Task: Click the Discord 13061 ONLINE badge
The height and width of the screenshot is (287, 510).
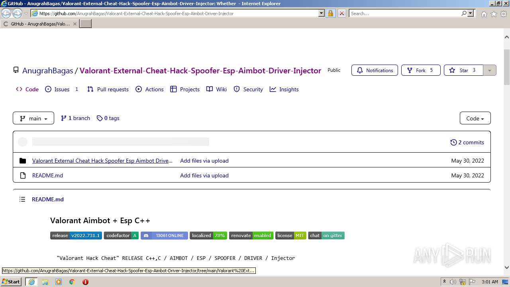Action: coord(164,236)
